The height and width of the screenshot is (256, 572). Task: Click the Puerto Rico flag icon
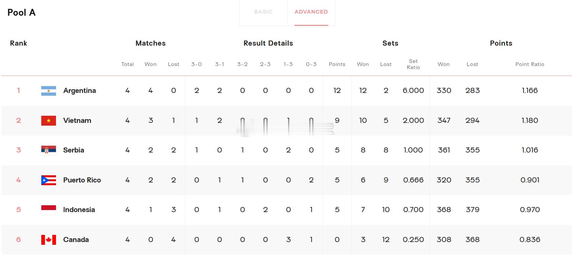[x=48, y=180]
